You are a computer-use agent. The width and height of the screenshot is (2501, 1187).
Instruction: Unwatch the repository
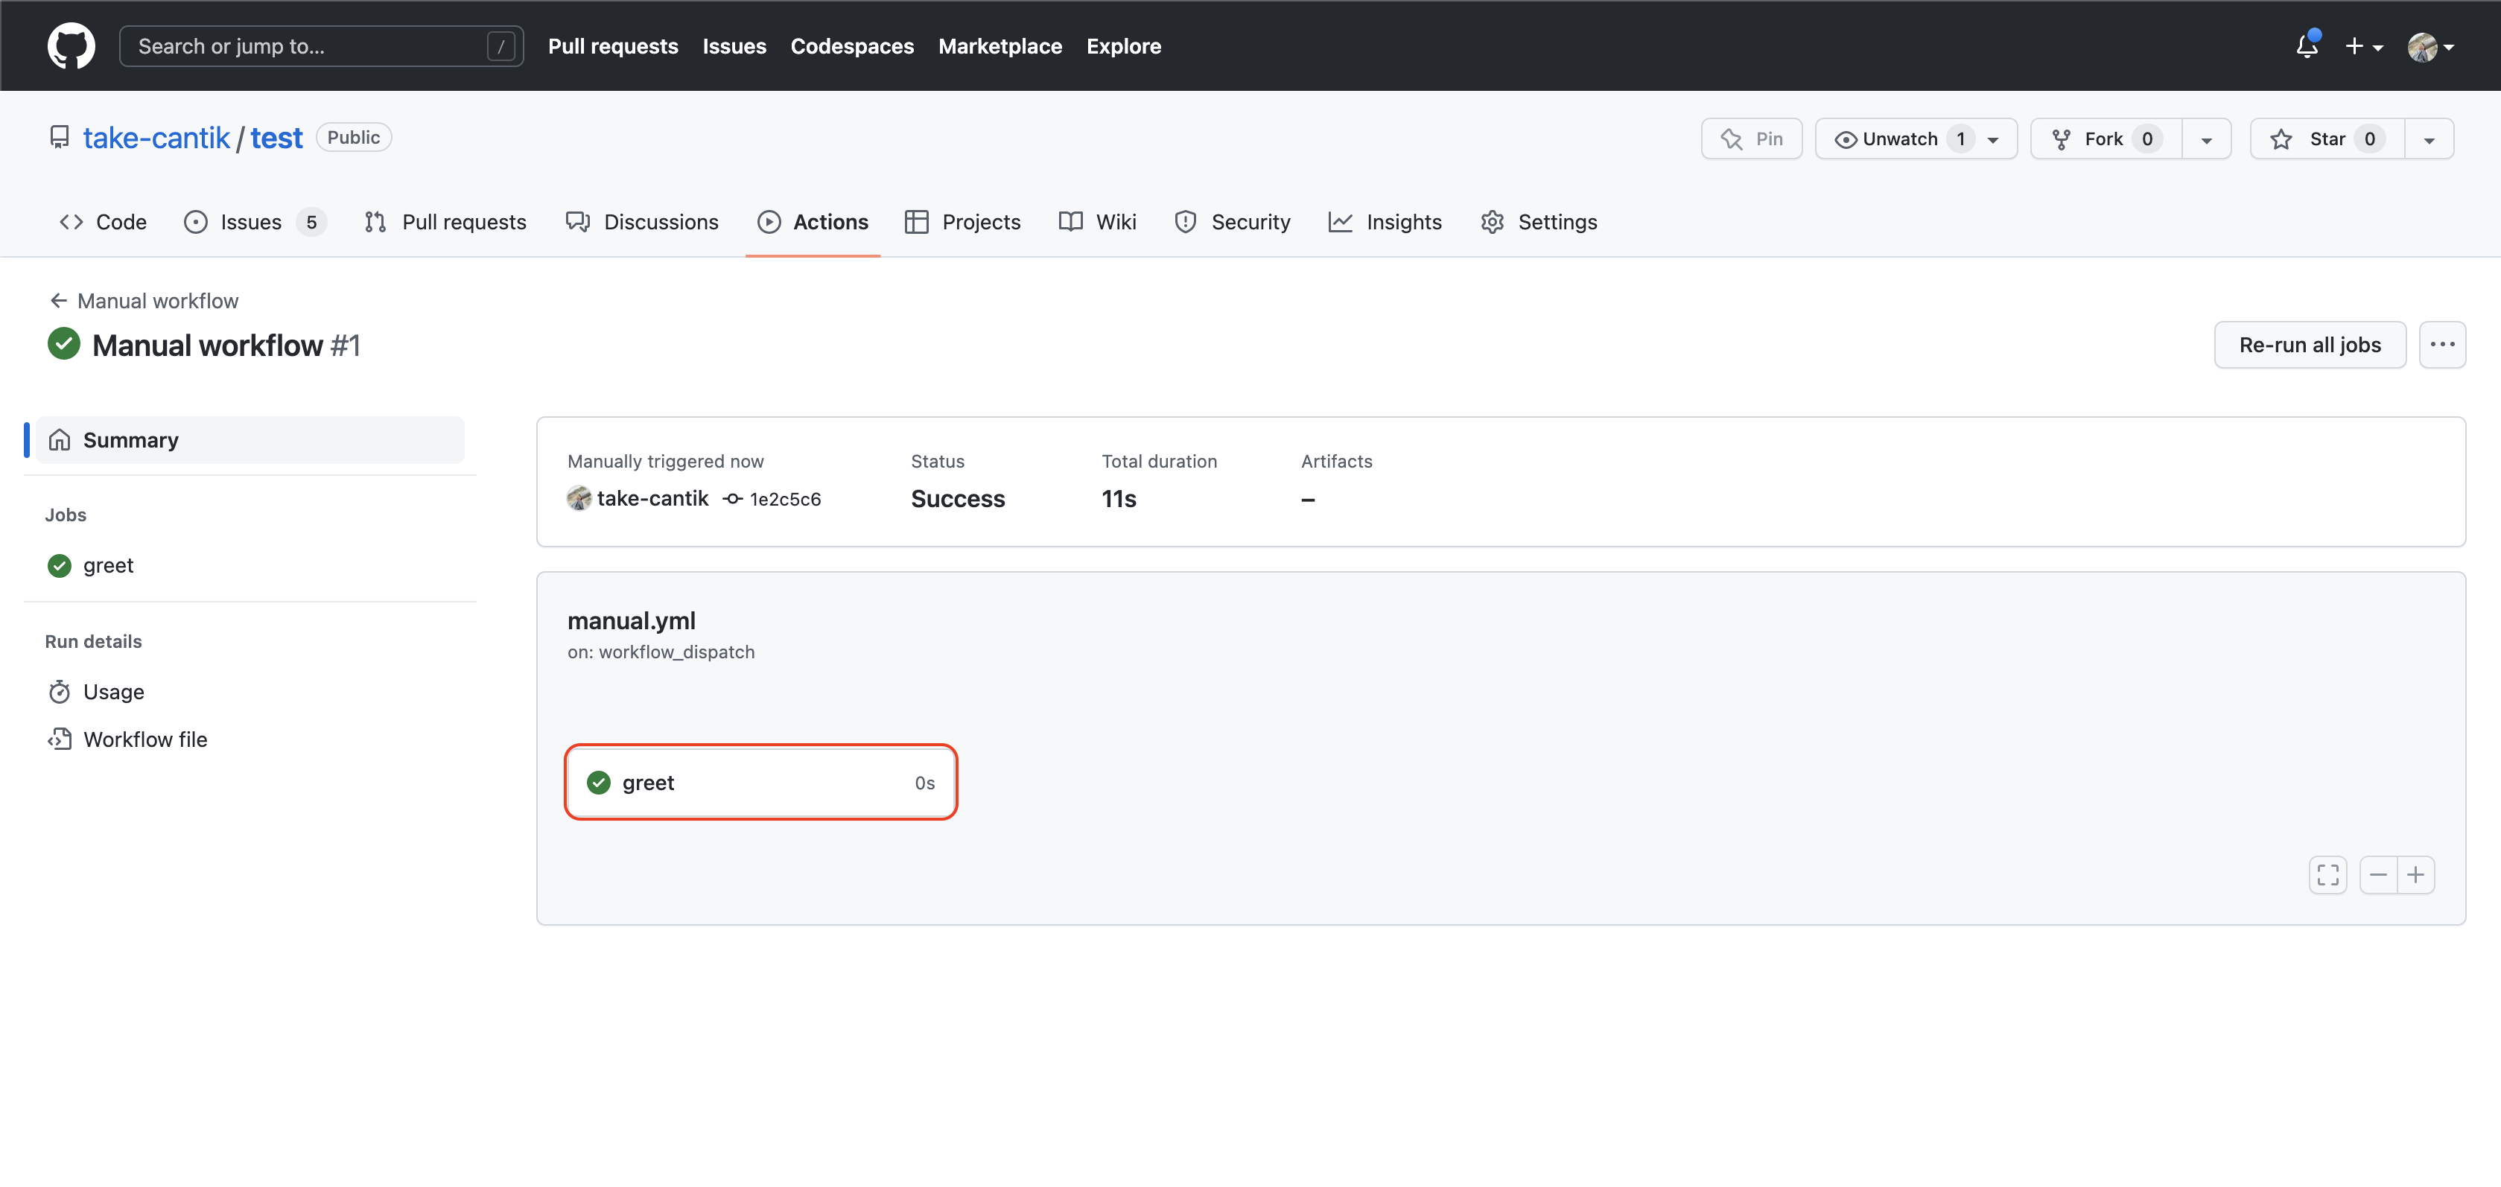1893,138
